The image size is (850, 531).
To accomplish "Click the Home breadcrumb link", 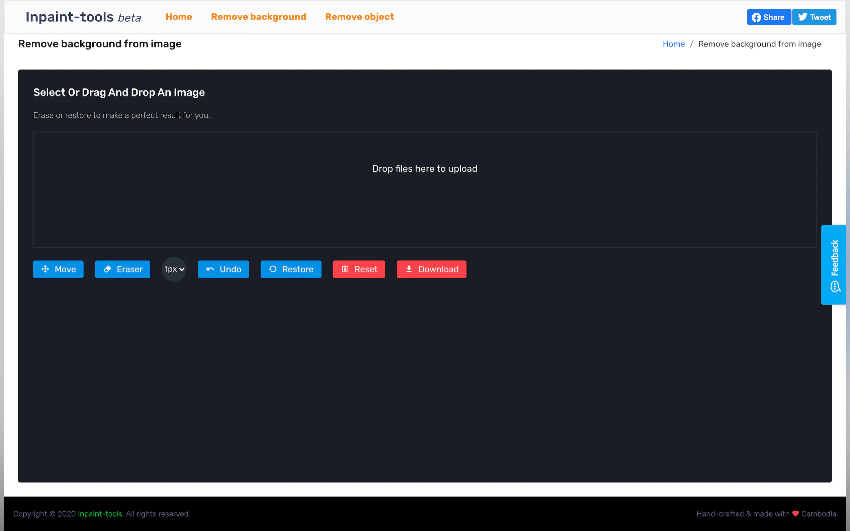I will [x=673, y=44].
